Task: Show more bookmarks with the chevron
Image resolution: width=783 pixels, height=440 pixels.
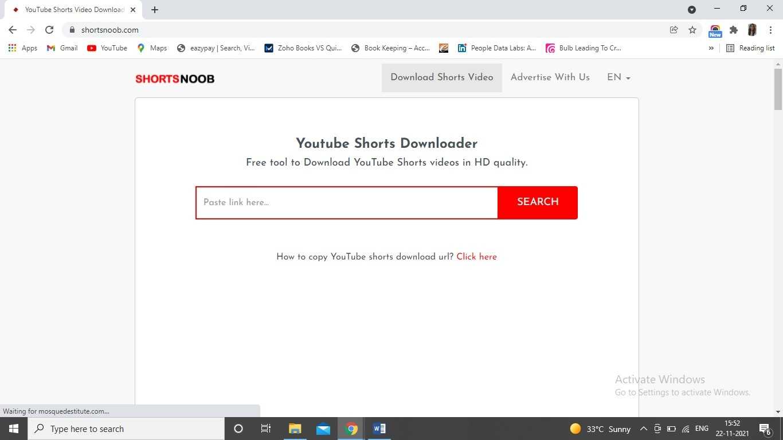Action: [711, 48]
